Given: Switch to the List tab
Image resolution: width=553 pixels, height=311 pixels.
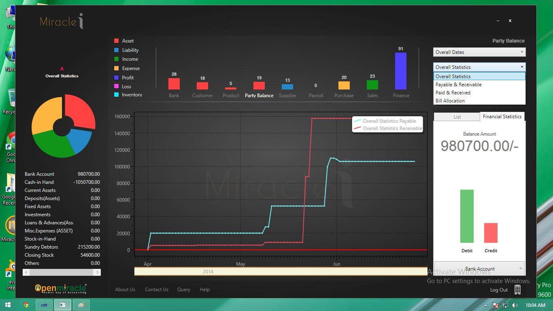Looking at the screenshot, I should click(x=457, y=117).
